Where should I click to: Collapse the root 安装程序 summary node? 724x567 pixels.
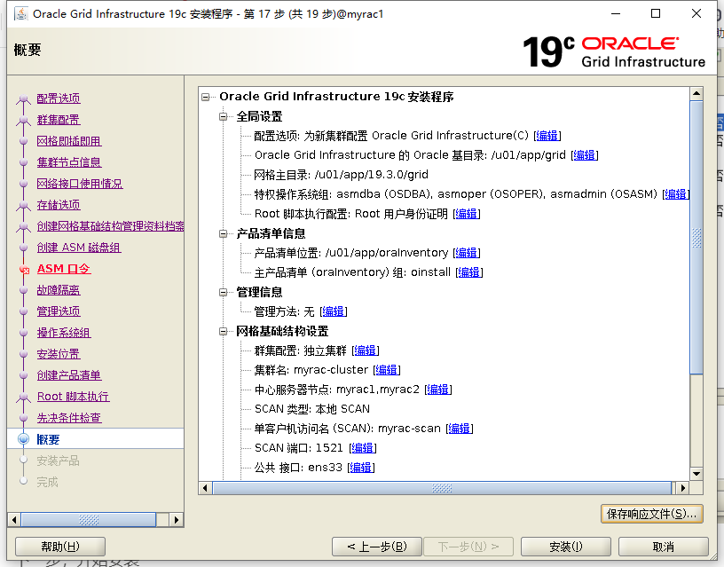coord(205,96)
